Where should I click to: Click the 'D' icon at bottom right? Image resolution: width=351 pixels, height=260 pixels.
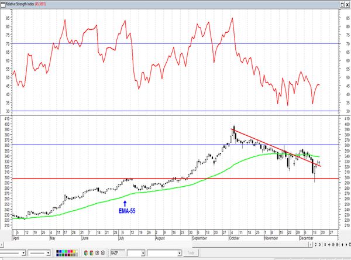pos(319,245)
